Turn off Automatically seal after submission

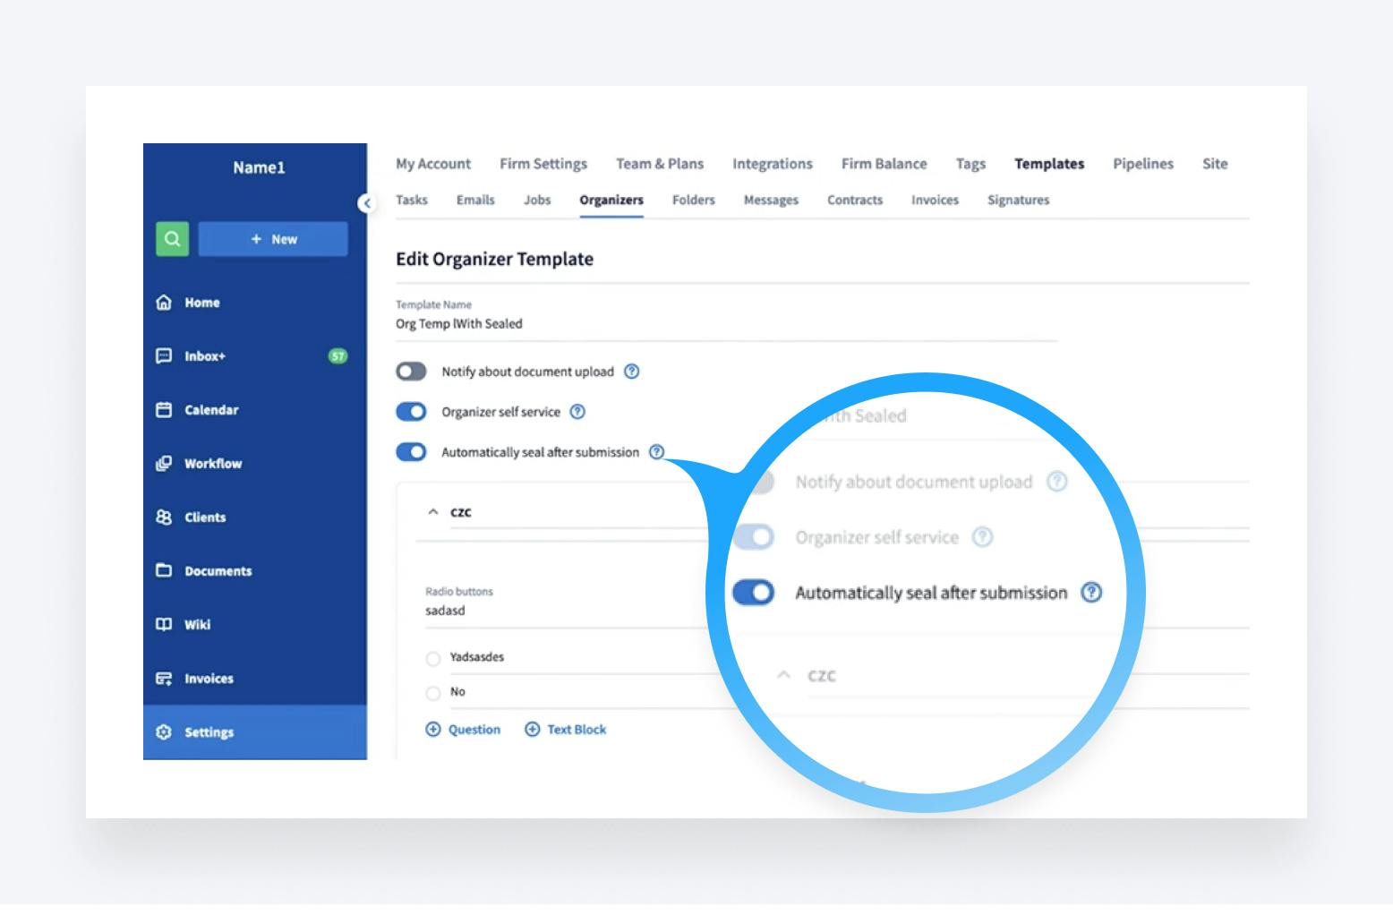[x=411, y=452]
